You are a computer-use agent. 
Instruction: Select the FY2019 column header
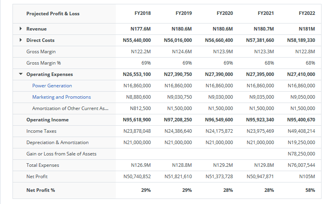183,13
